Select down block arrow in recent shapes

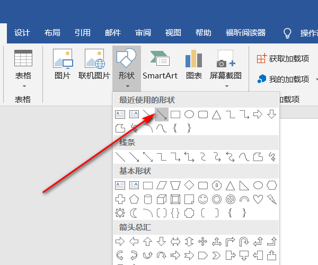click(x=271, y=114)
